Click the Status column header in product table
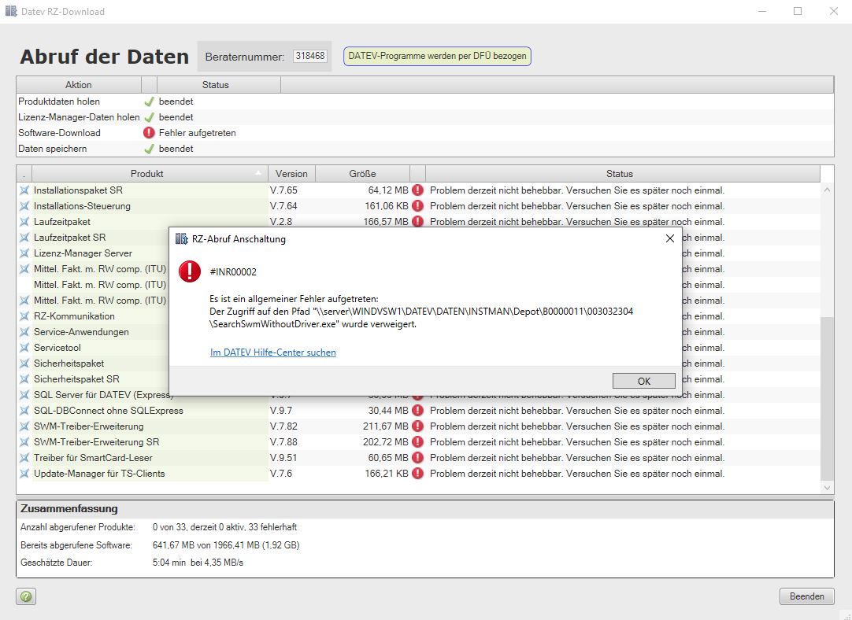This screenshot has width=852, height=620. click(x=619, y=174)
